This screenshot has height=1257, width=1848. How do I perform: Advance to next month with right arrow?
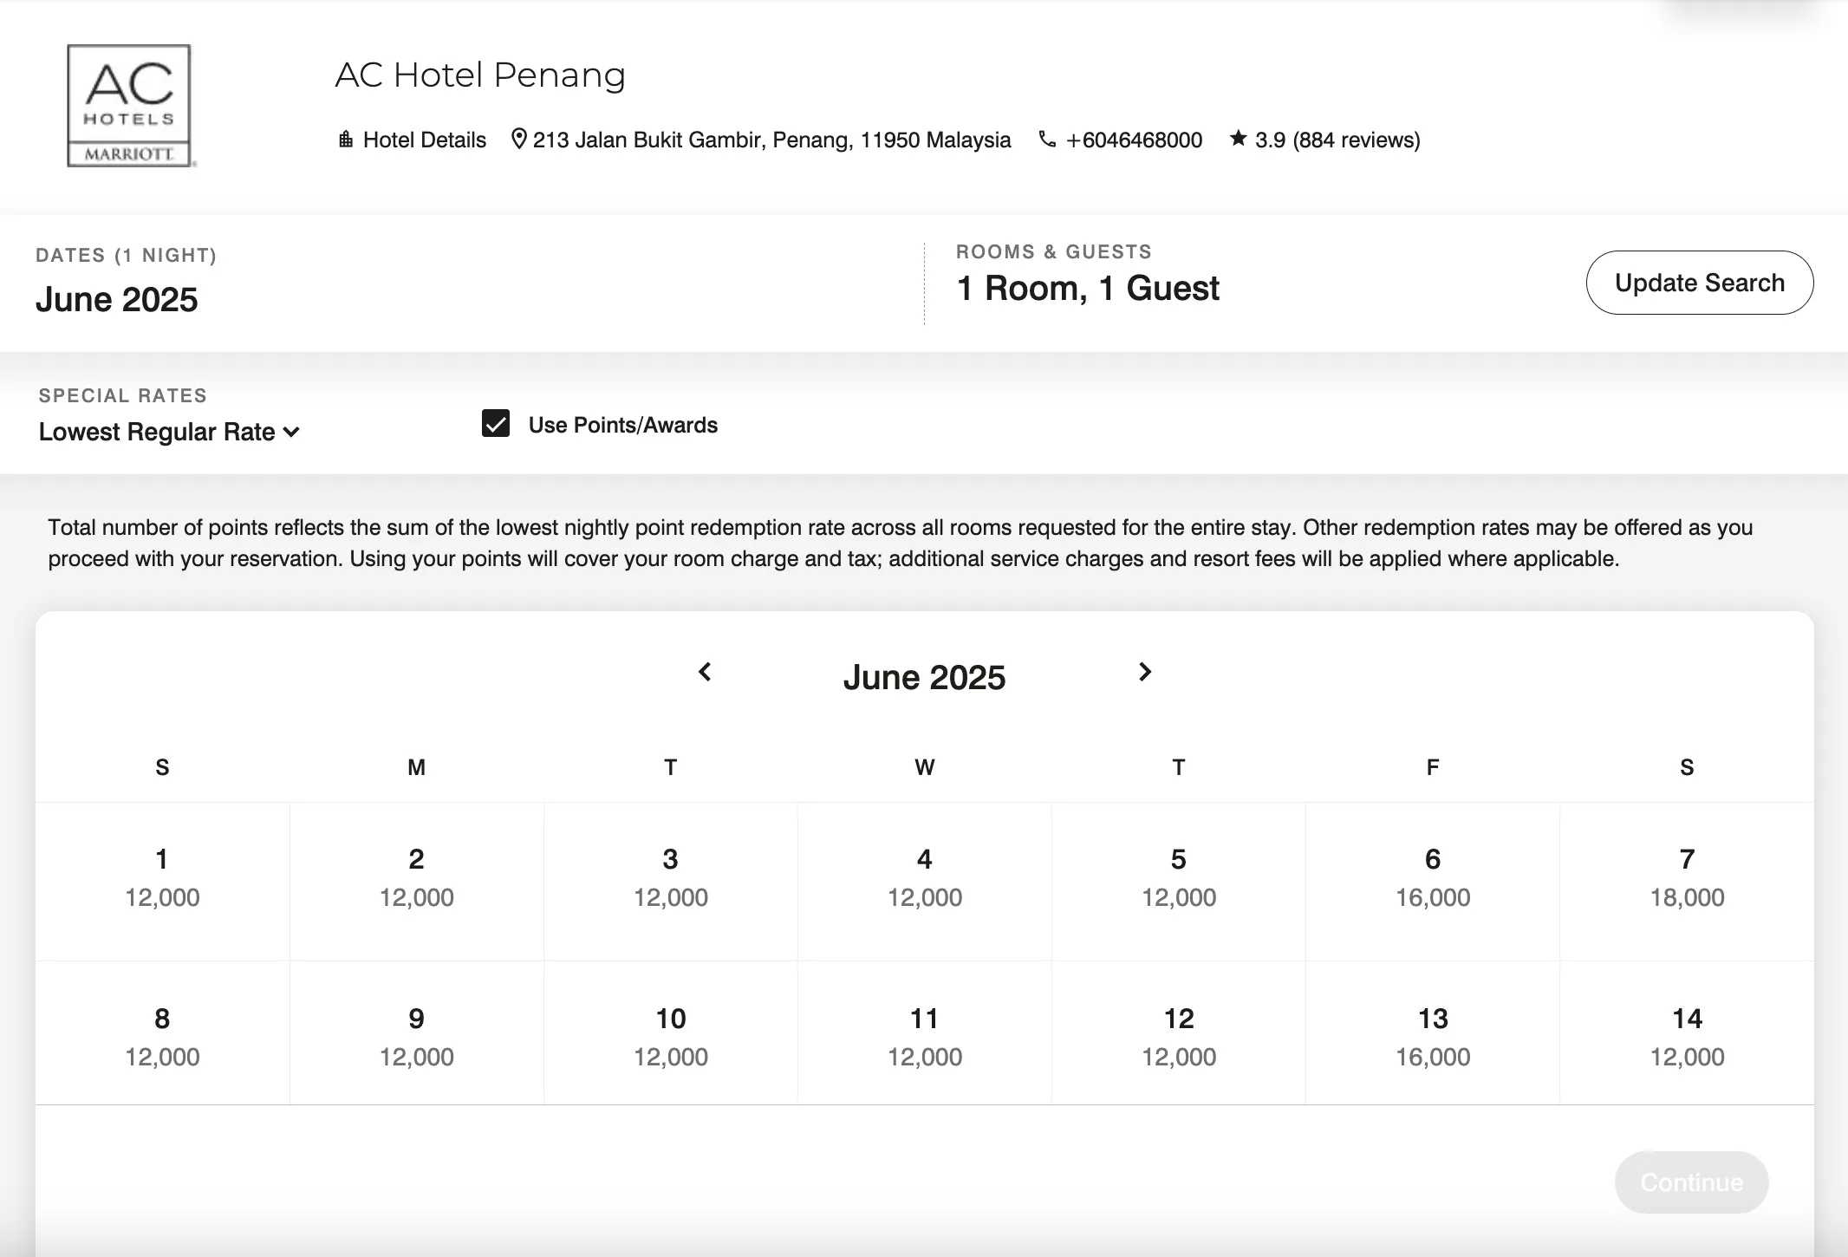[1145, 672]
